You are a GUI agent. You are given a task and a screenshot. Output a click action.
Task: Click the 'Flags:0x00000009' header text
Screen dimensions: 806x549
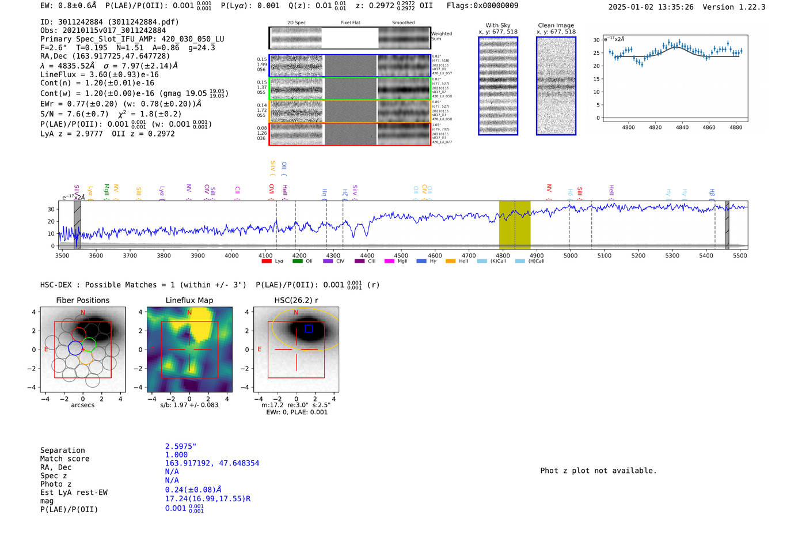[x=482, y=6]
